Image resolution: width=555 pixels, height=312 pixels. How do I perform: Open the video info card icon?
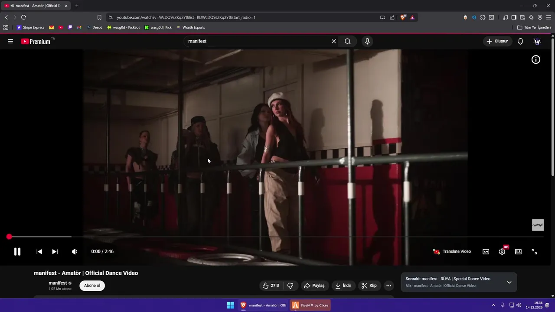(536, 60)
